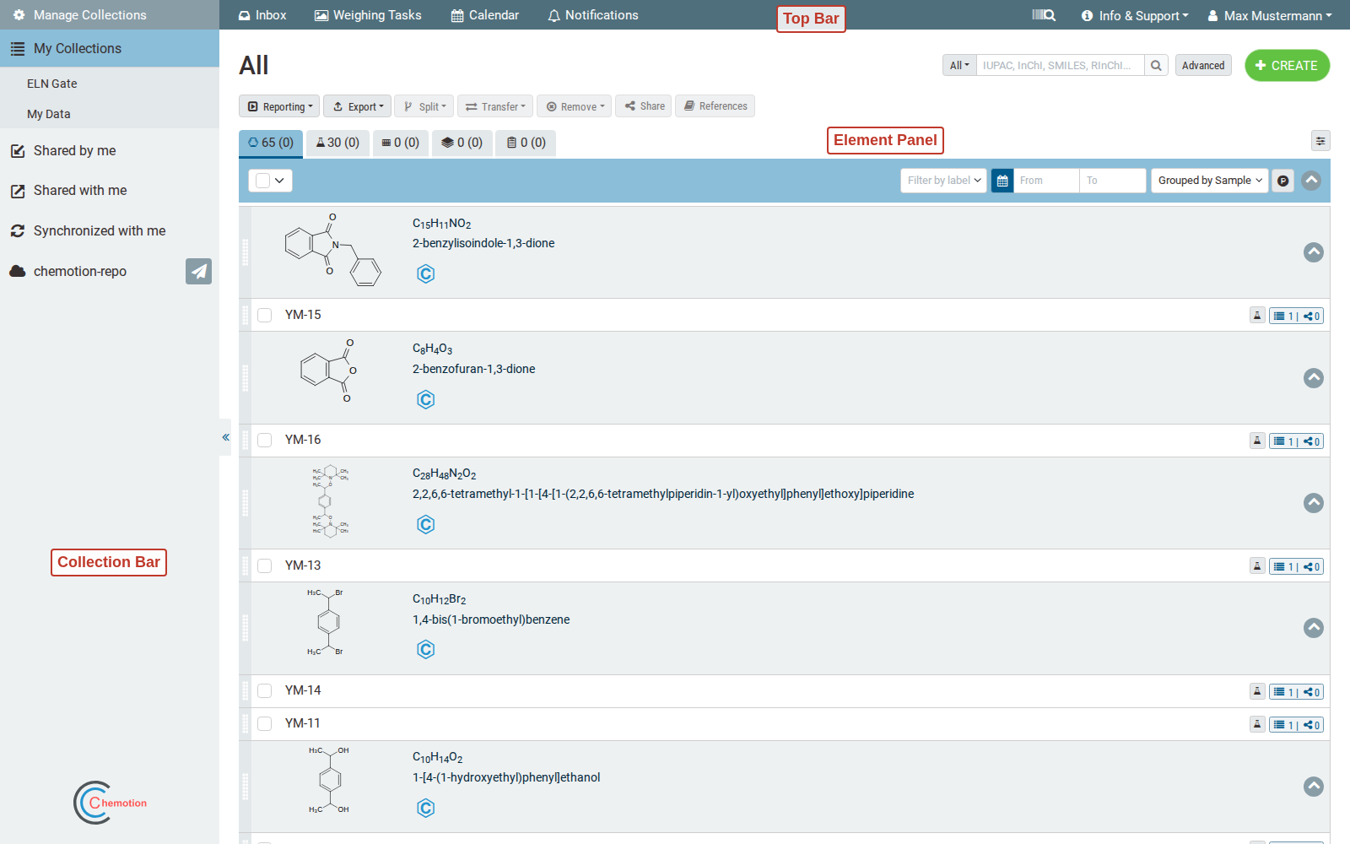
Task: Click the Advanced search button
Action: (1203, 65)
